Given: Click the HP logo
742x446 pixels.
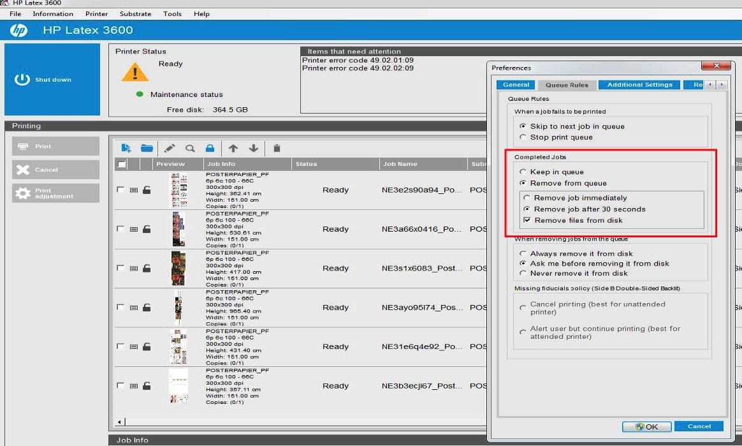Looking at the screenshot, I should point(18,30).
